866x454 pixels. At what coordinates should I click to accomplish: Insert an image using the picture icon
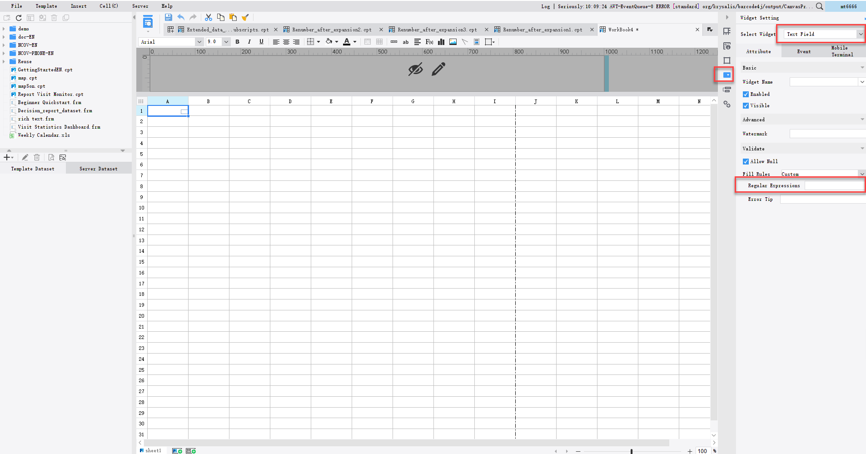[452, 42]
